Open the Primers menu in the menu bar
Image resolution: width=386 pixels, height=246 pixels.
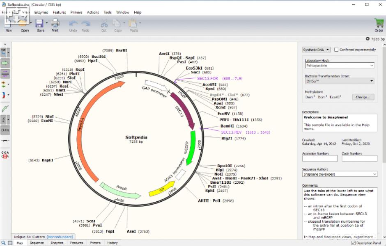[76, 12]
